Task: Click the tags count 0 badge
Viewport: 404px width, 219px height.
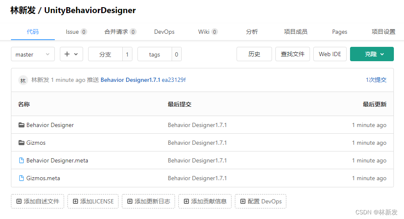Action: pos(177,54)
